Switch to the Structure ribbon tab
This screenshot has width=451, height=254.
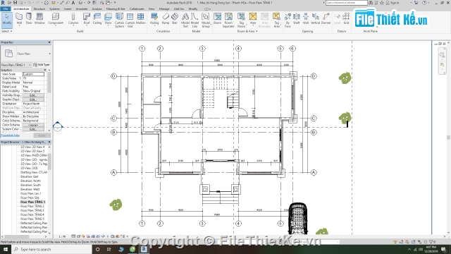(39, 9)
